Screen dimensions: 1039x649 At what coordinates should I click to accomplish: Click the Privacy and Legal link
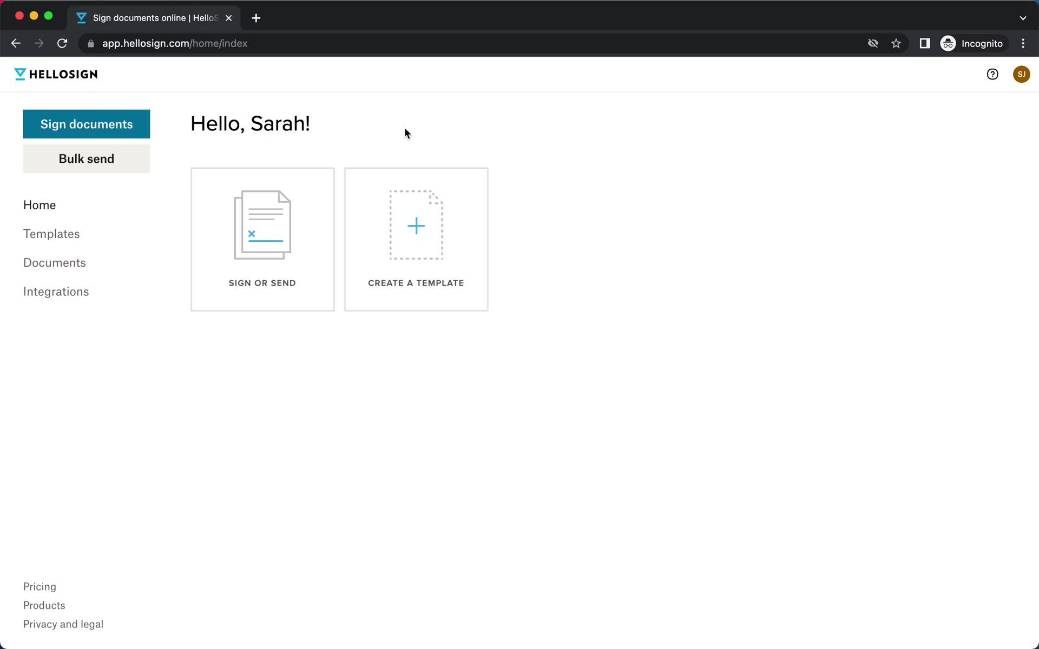(63, 624)
